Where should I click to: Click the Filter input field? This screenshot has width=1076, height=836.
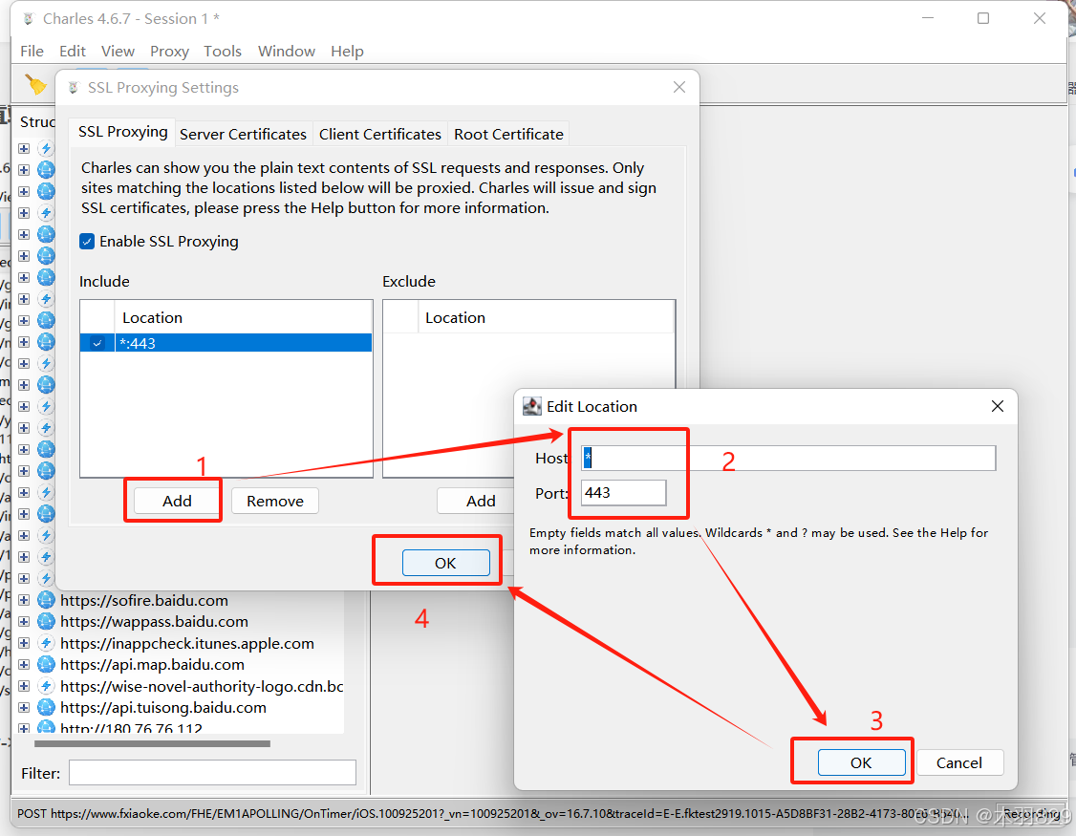pyautogui.click(x=213, y=773)
